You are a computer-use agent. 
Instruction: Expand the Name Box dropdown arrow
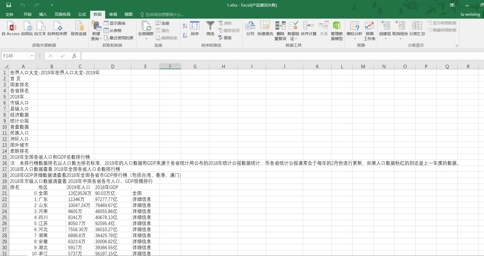tap(32, 56)
